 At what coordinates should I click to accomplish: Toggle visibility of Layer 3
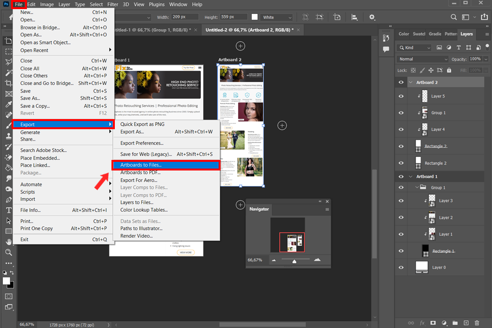click(x=401, y=201)
